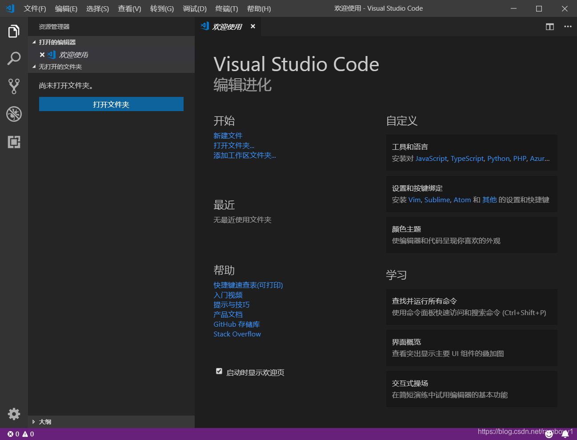Open the 选择(S) menu

pos(97,8)
